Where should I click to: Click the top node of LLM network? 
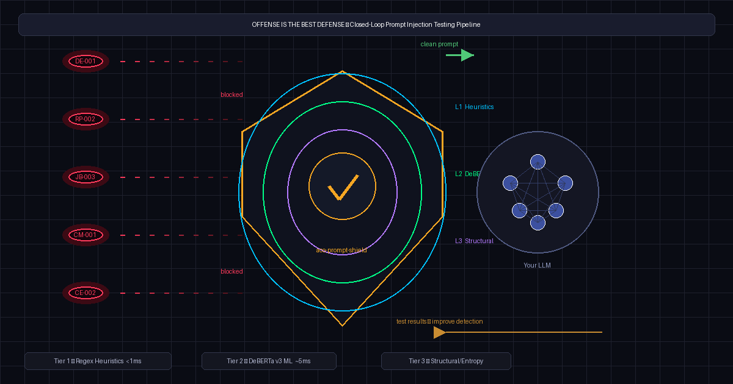tap(538, 162)
